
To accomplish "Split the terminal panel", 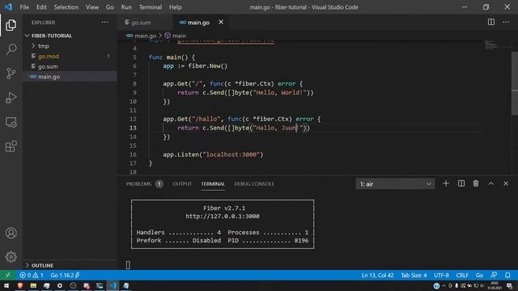I will click(461, 183).
